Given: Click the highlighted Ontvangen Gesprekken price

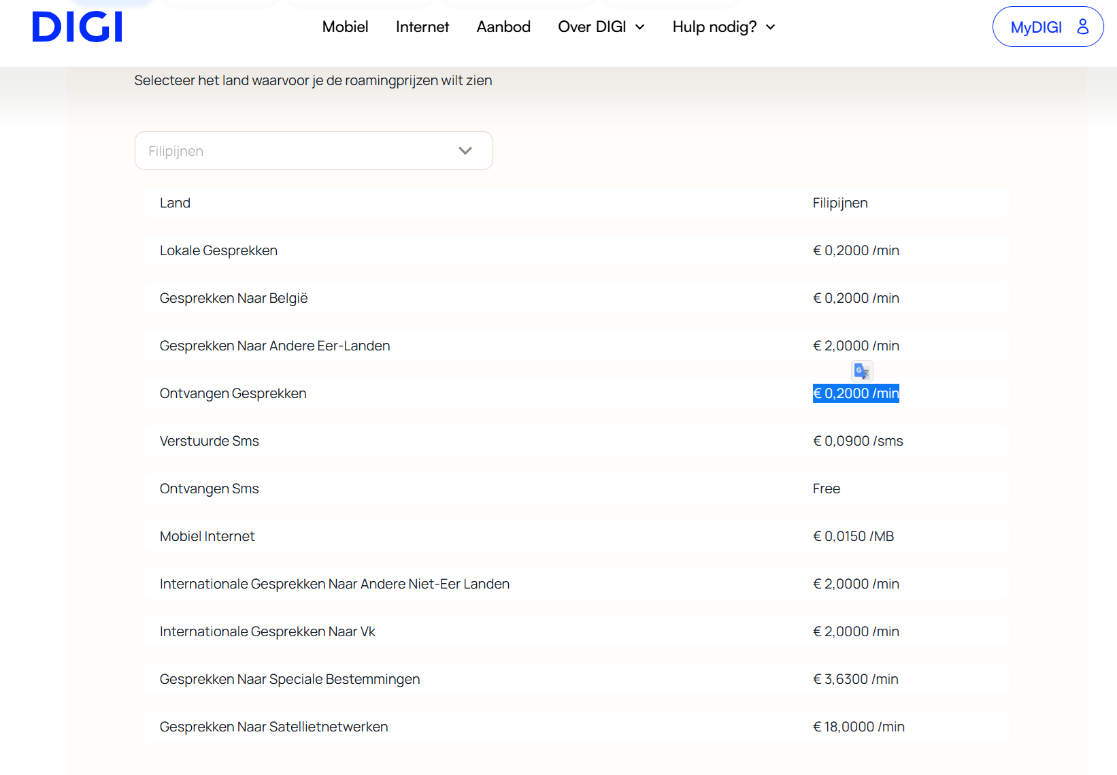Looking at the screenshot, I should tap(856, 393).
